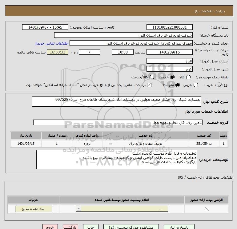Click the deadline date field 1401/09/15
Viewport: 237px width, 229px height.
coord(169,52)
